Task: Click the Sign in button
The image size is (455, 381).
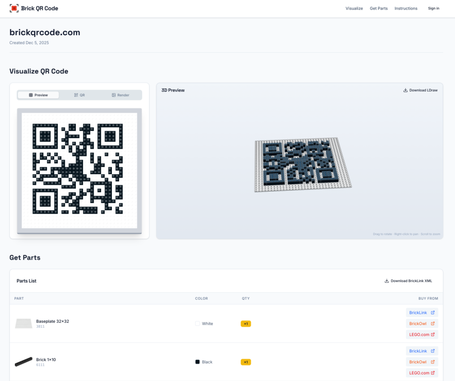Action: tap(433, 8)
